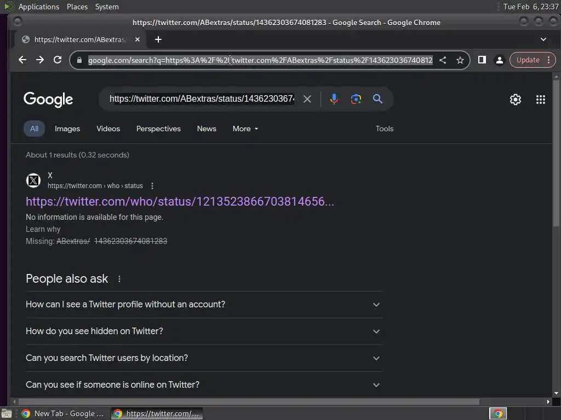Image resolution: width=561 pixels, height=420 pixels.
Task: Click the X site favicon
Action: click(x=33, y=180)
